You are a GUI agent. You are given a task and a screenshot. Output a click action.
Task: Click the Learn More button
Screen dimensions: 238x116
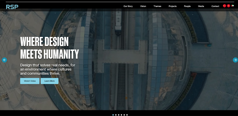(x=50, y=81)
